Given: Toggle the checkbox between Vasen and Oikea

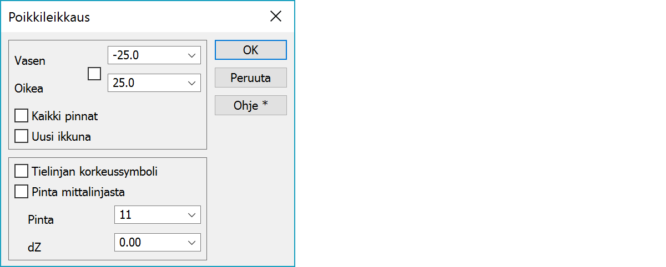Looking at the screenshot, I should [x=94, y=74].
